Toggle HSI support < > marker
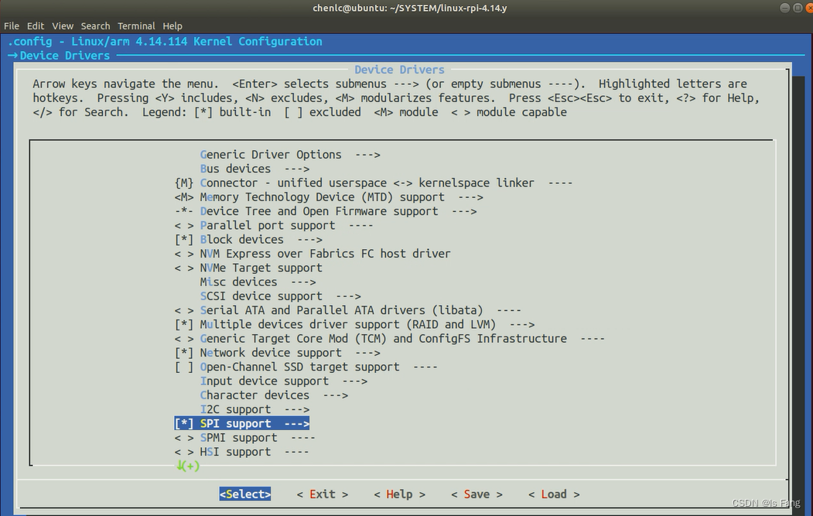 click(x=184, y=453)
